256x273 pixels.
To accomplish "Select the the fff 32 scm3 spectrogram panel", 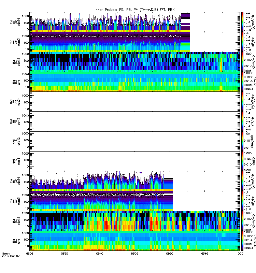I will [x=134, y=201].
